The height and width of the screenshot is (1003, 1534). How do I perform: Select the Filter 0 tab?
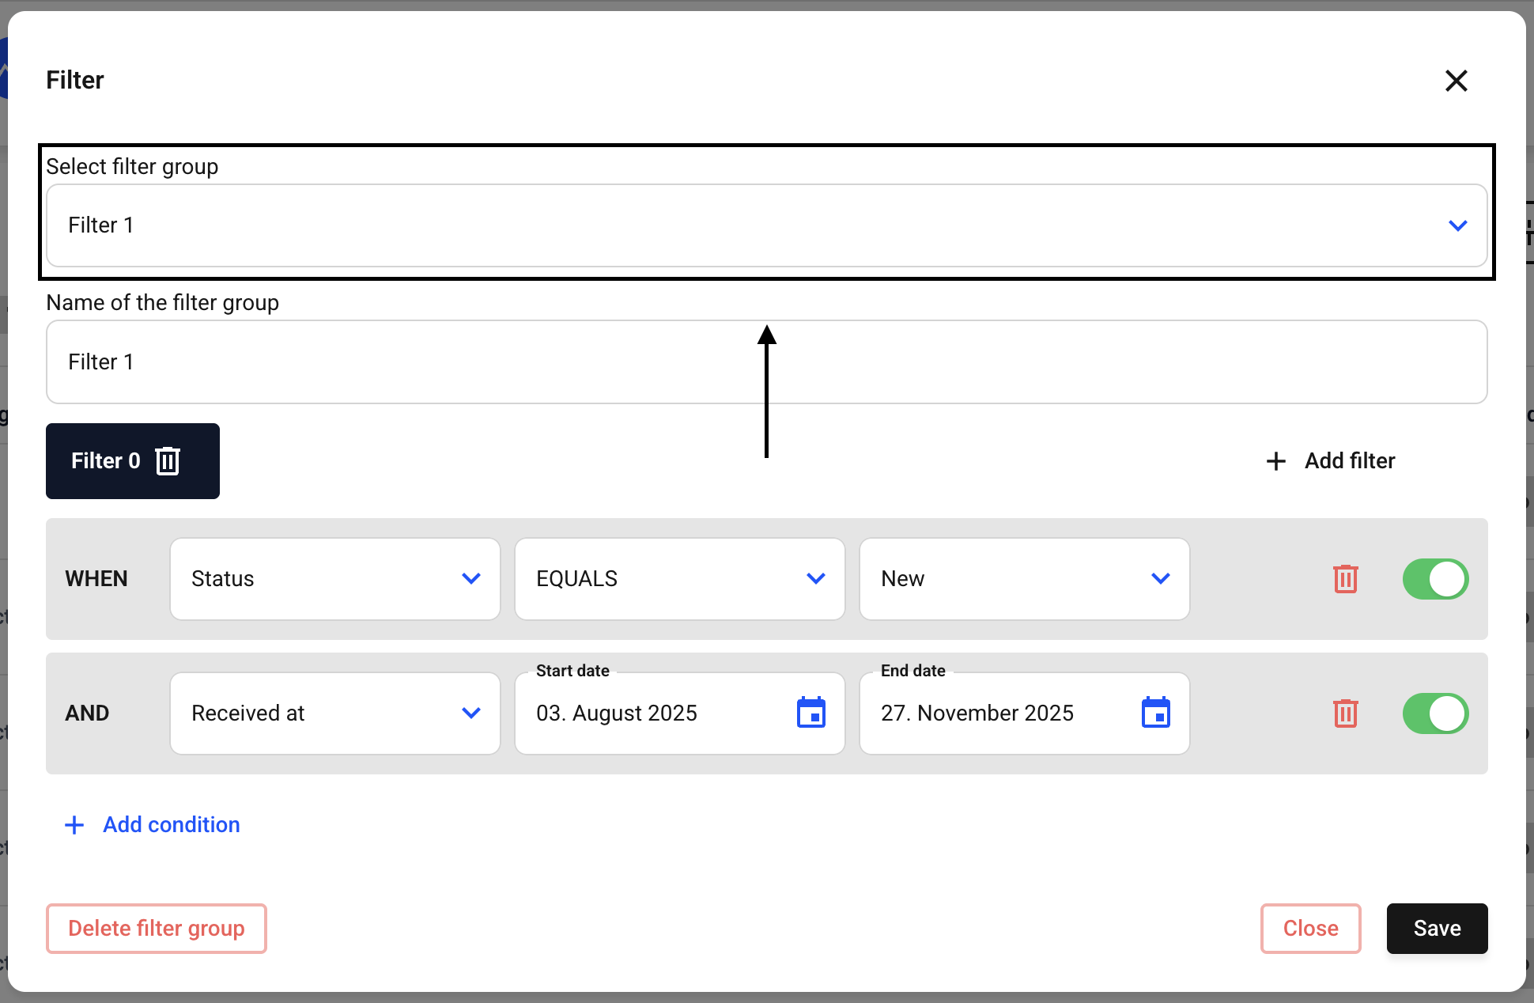(x=105, y=461)
